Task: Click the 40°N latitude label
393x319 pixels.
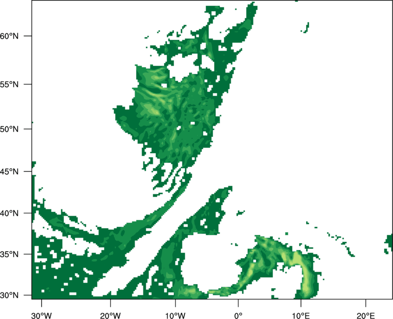Action: (9, 213)
